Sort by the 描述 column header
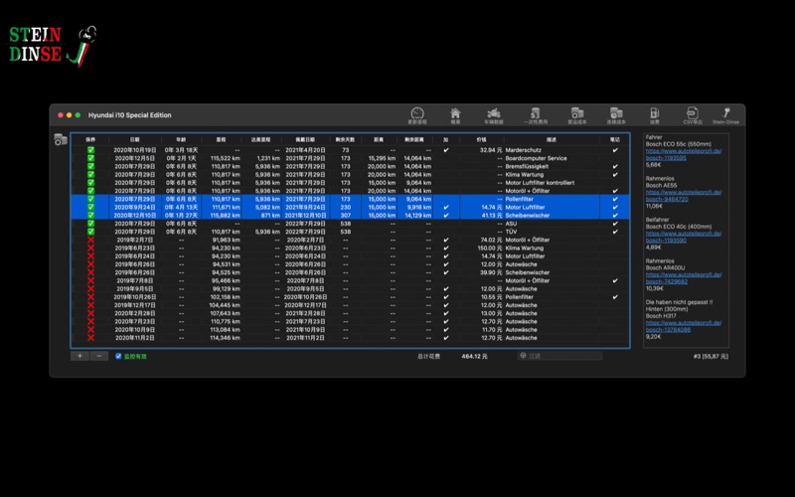Image resolution: width=795 pixels, height=497 pixels. [552, 139]
